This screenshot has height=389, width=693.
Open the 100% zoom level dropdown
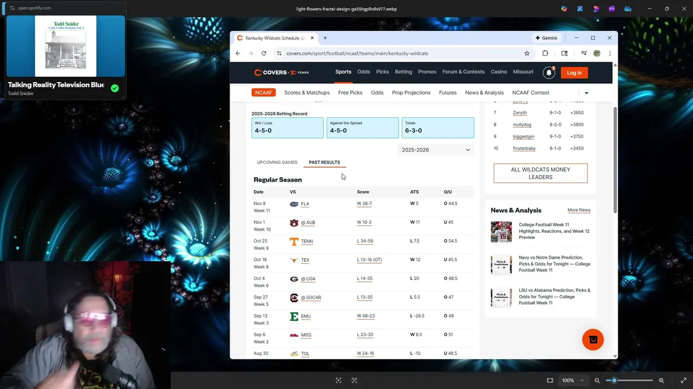573,380
